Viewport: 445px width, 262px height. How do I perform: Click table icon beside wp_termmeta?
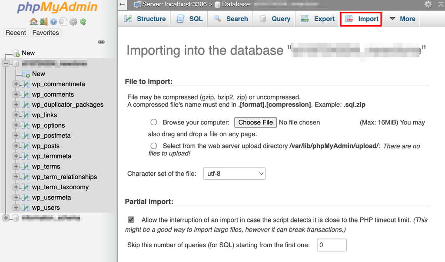[x=26, y=156]
